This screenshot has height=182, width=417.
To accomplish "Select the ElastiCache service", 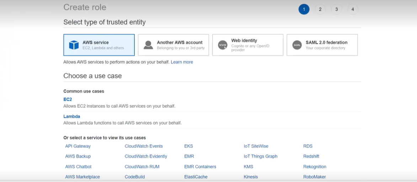I will pos(196,177).
